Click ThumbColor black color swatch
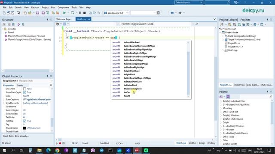The height and width of the screenshot is (154, 275). pyautogui.click(x=24, y=128)
